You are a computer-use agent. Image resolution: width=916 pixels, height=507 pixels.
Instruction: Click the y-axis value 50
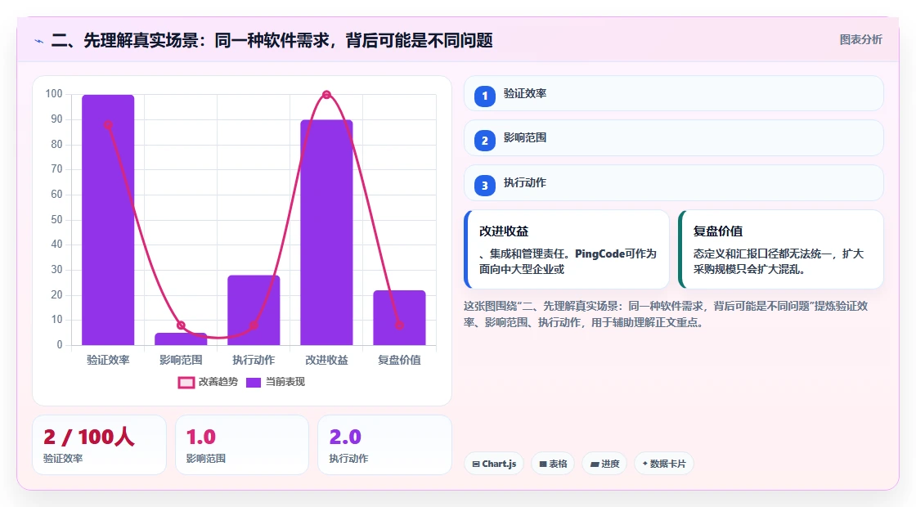click(x=56, y=220)
